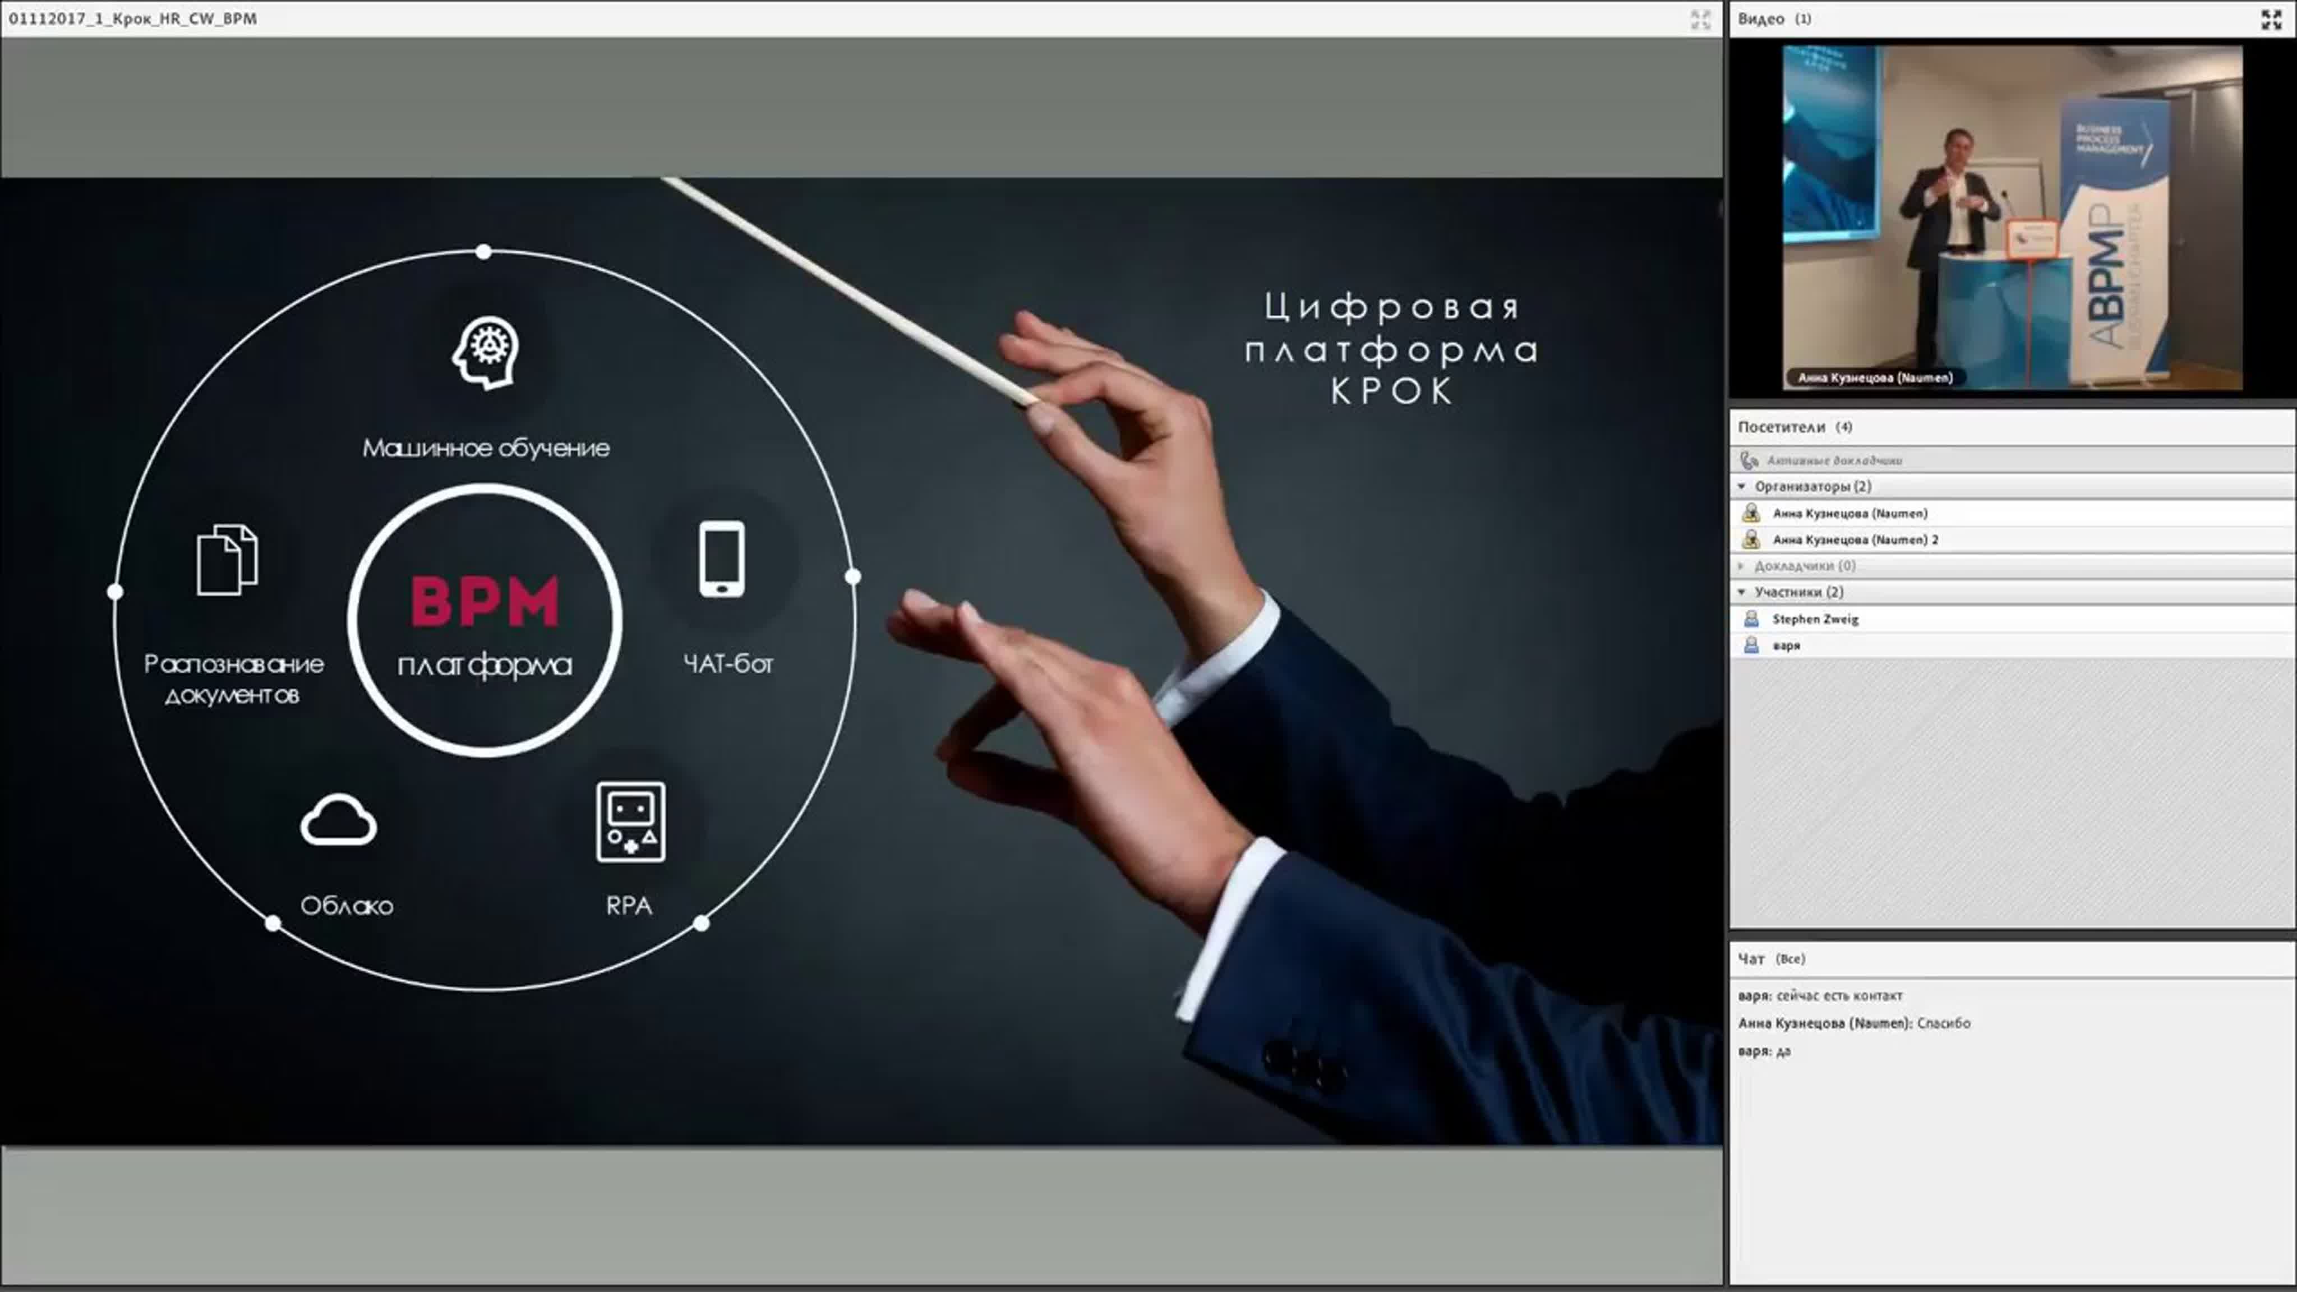
Task: Select attendee Анна Кузнецова (Naumen)
Action: pos(2012,513)
